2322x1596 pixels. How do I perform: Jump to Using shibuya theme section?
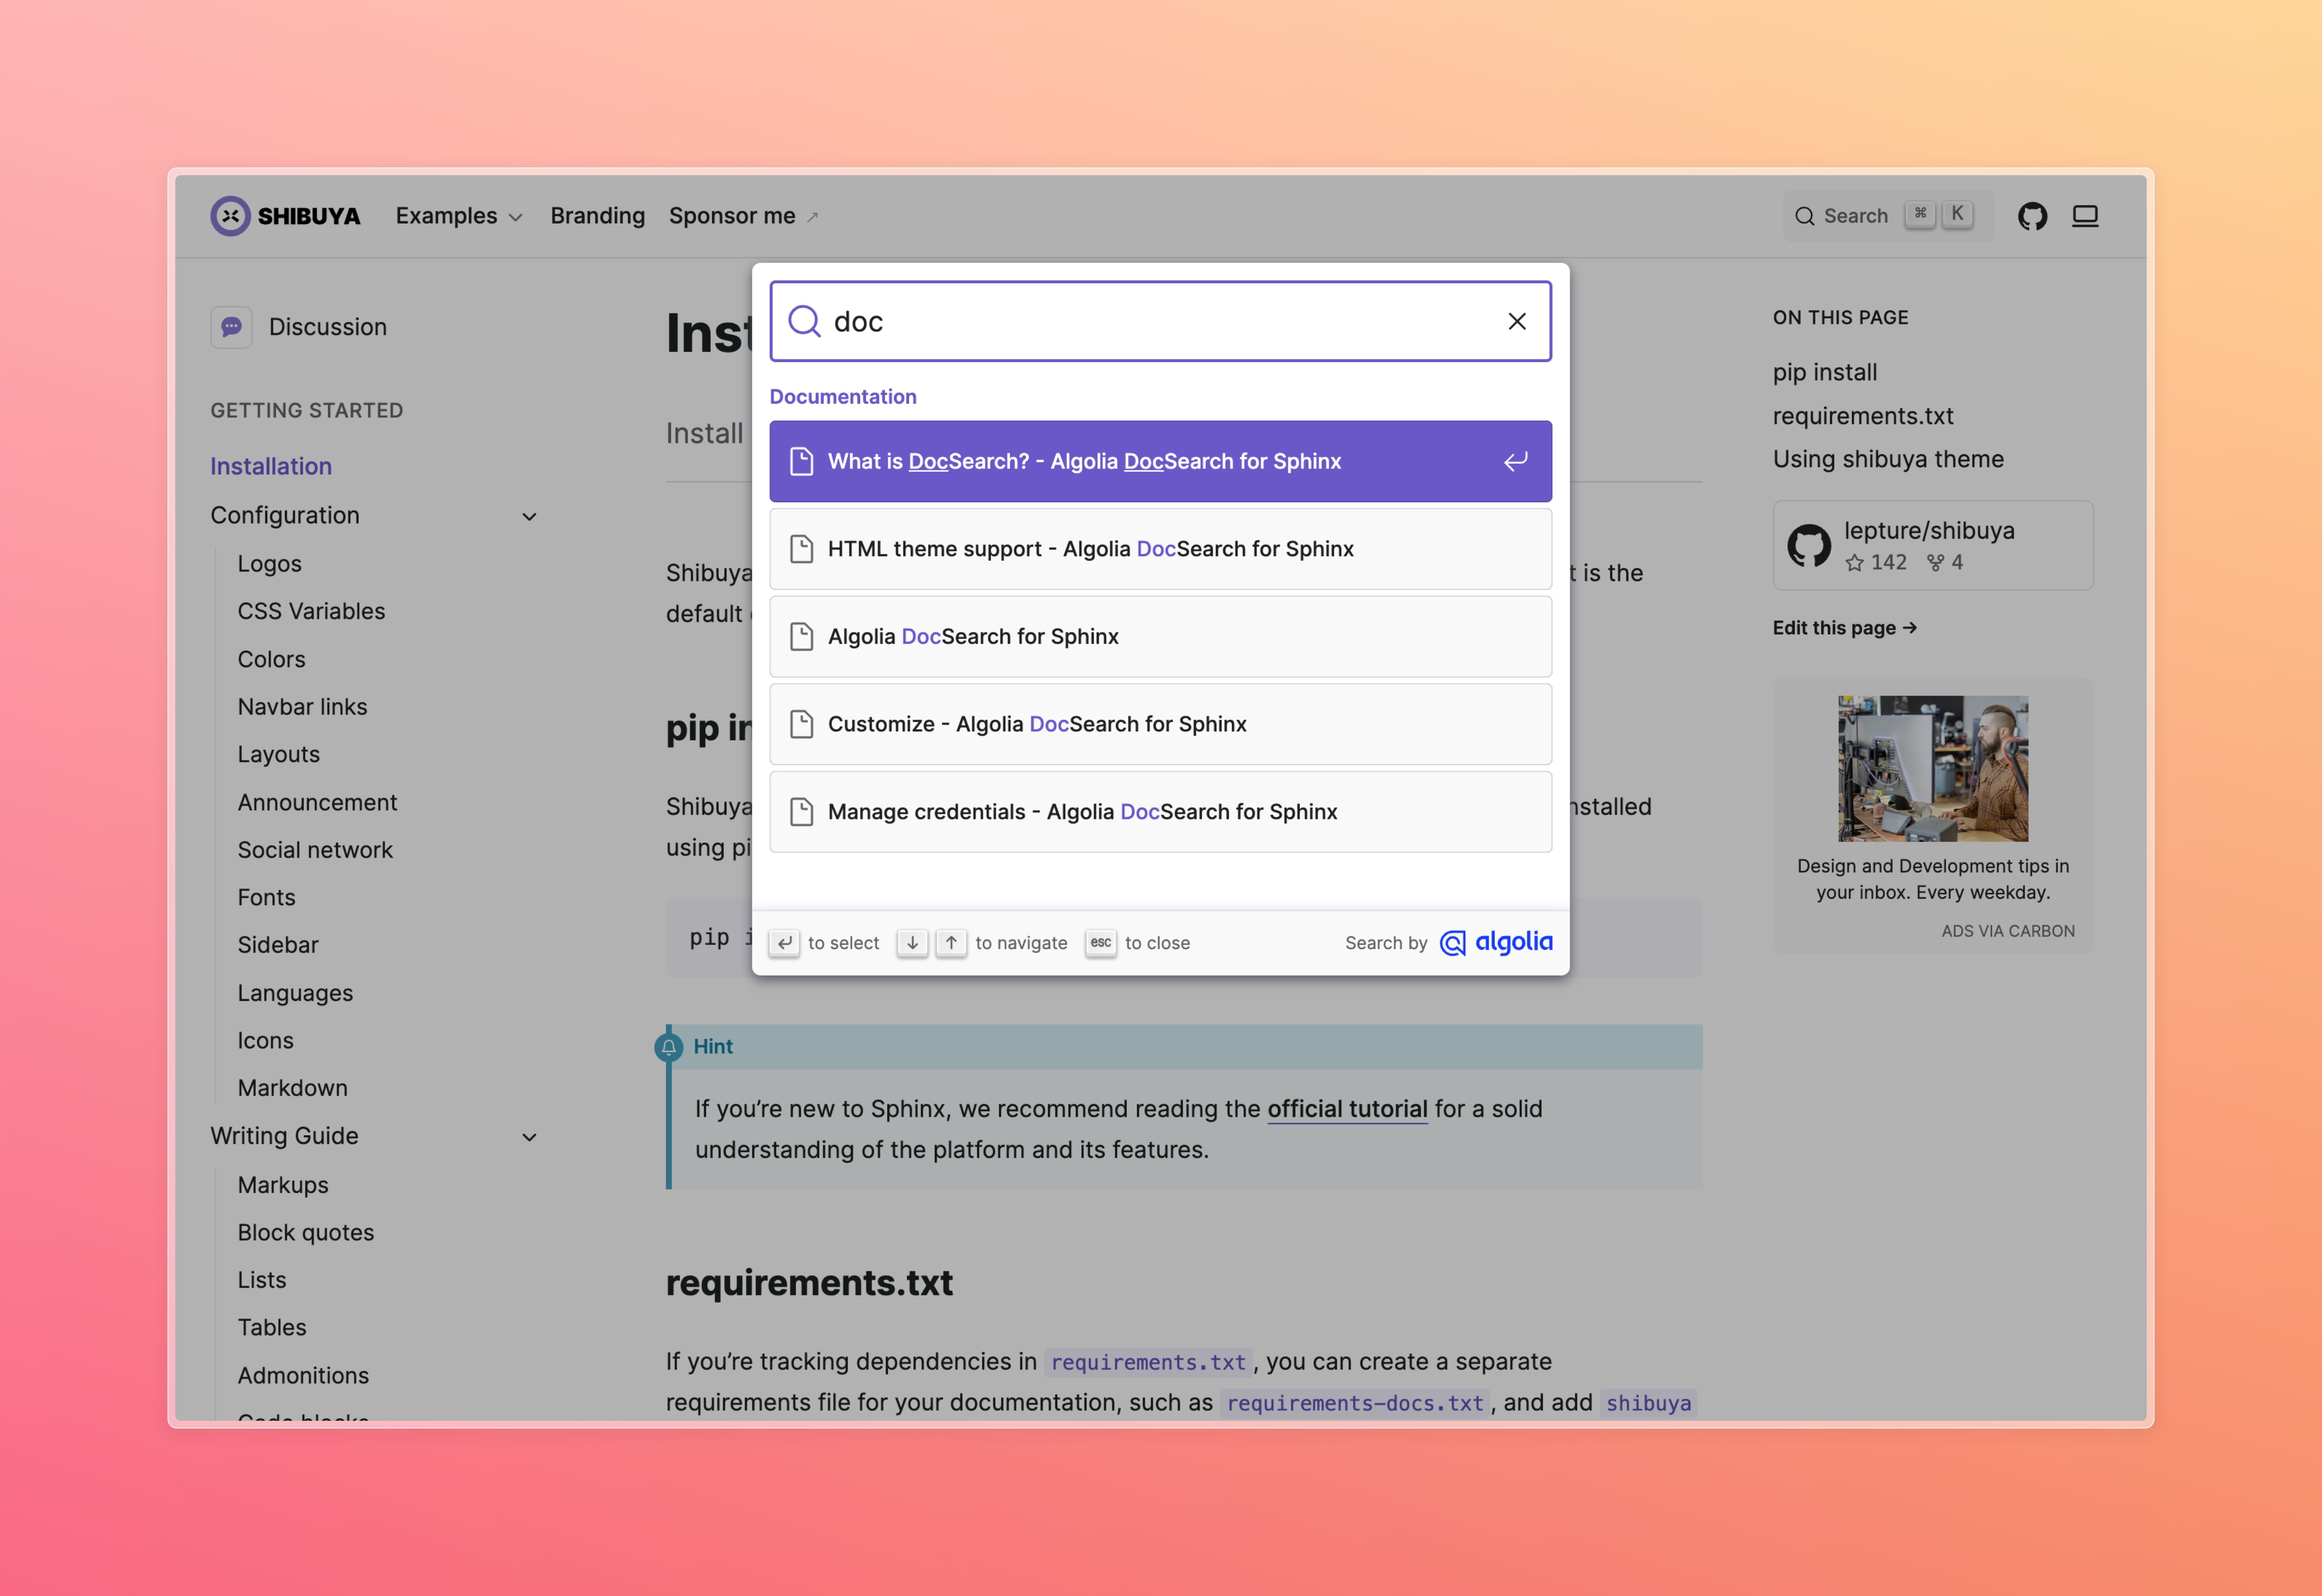tap(1888, 459)
